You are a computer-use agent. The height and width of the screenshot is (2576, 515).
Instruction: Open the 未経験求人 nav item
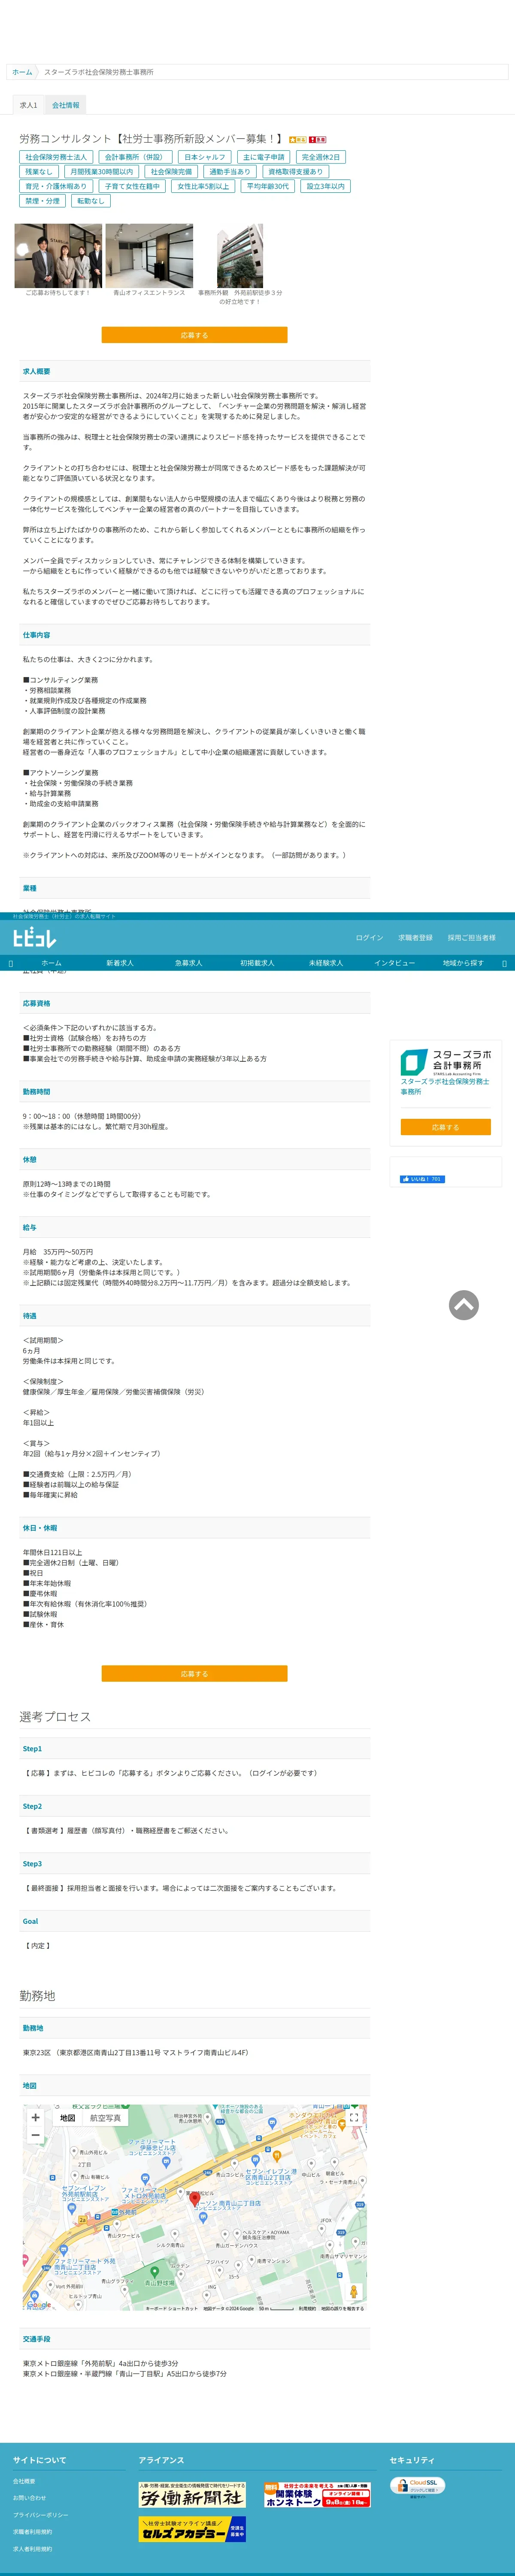click(326, 963)
